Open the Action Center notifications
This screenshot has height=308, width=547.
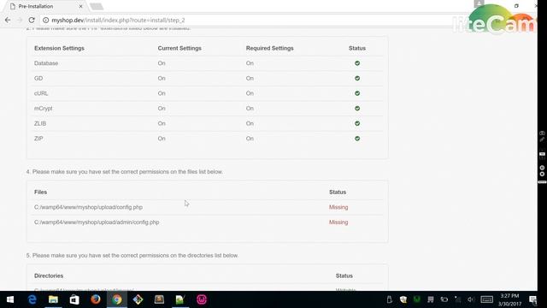[532, 299]
